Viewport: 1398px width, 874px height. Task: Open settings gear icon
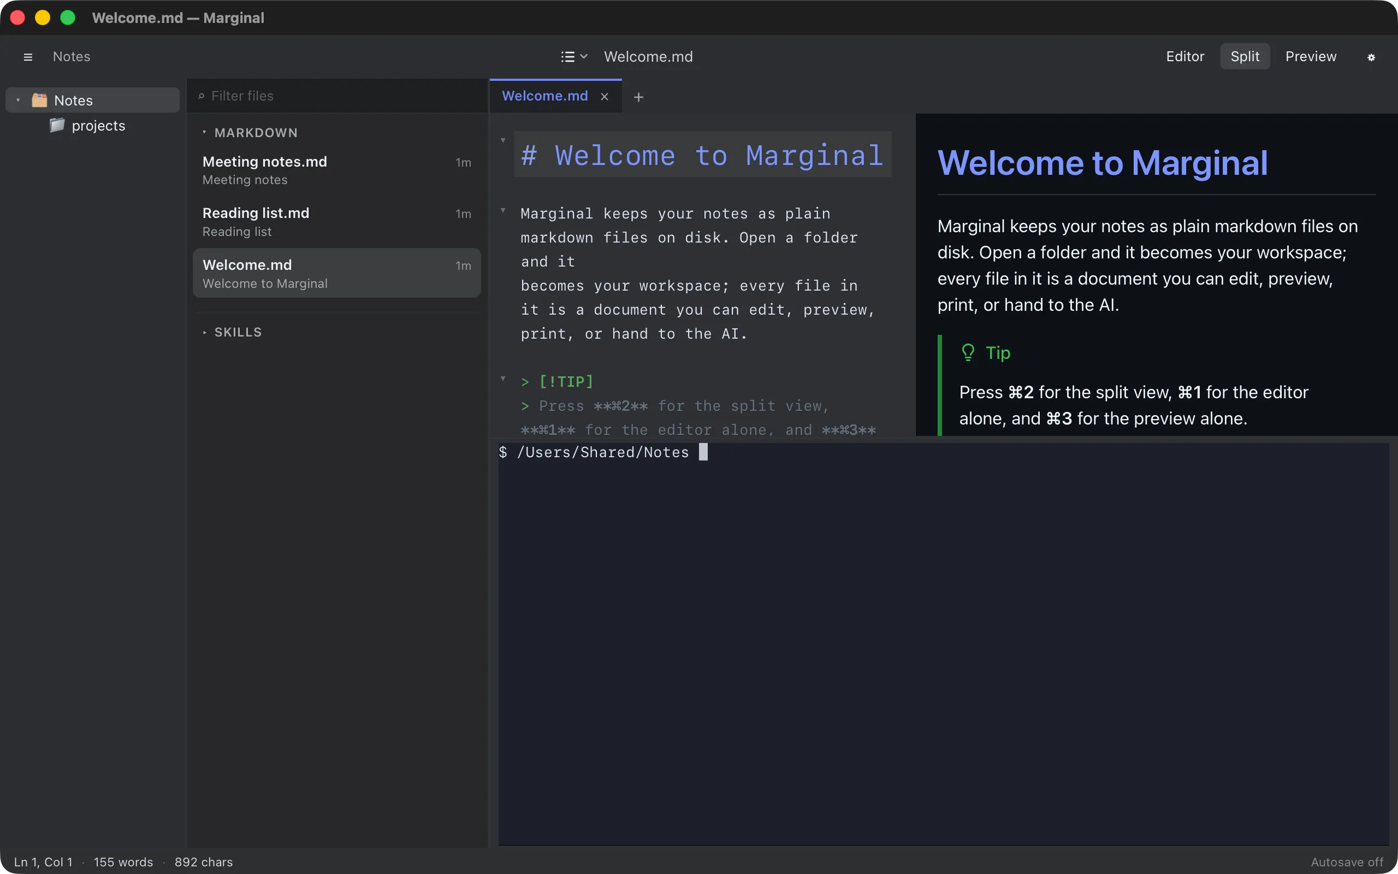click(1371, 57)
